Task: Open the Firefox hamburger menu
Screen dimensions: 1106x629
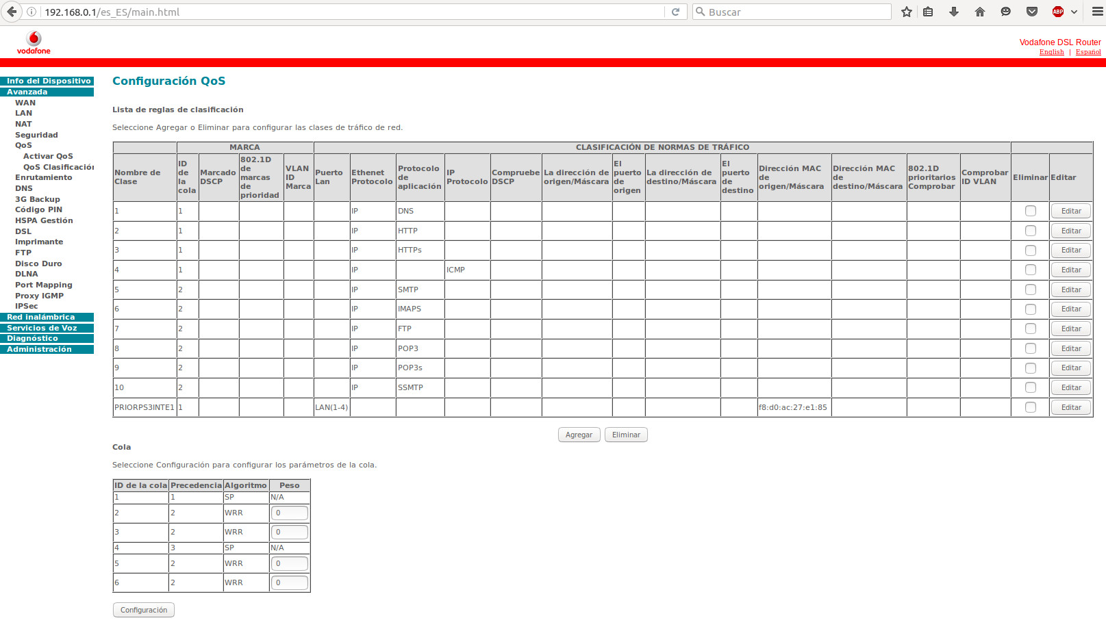Action: pyautogui.click(x=1097, y=12)
